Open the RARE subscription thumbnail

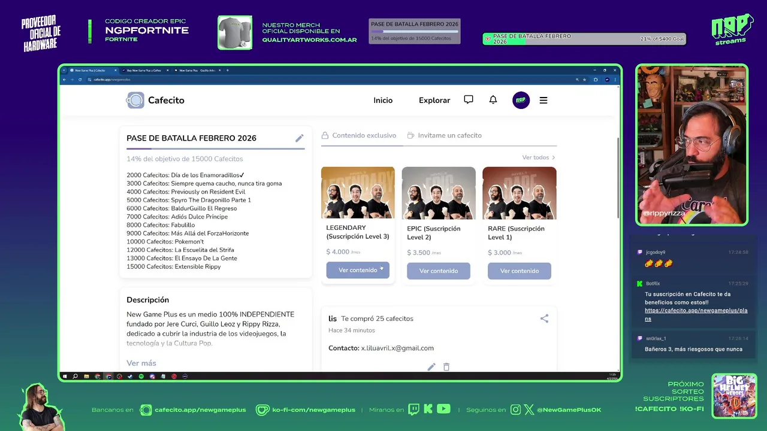pyautogui.click(x=520, y=193)
